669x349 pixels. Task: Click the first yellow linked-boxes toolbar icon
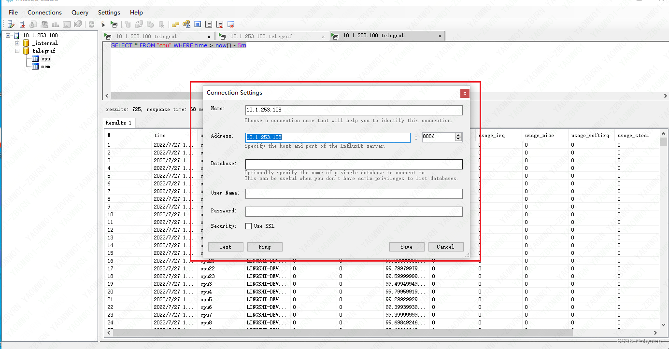click(175, 24)
